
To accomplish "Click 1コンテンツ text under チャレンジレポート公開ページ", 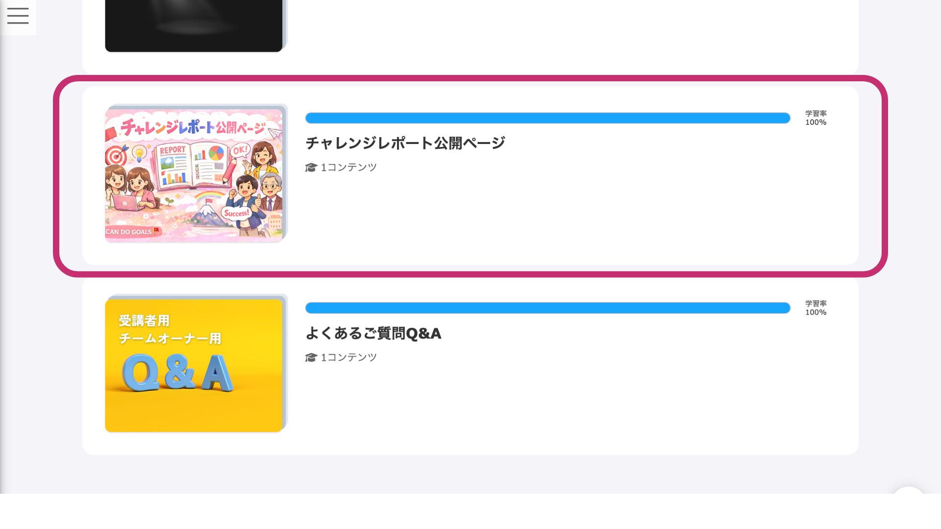I will pos(348,168).
